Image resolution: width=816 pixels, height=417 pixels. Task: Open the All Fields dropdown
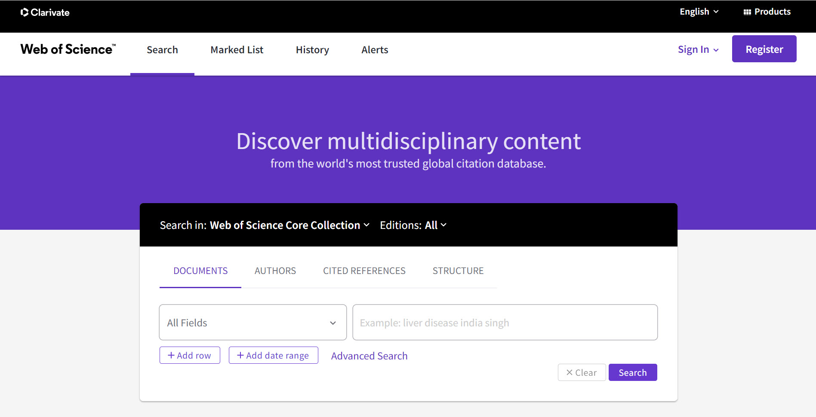pos(253,323)
